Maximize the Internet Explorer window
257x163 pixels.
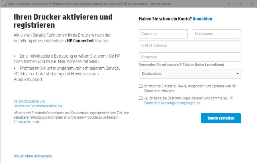241,4
